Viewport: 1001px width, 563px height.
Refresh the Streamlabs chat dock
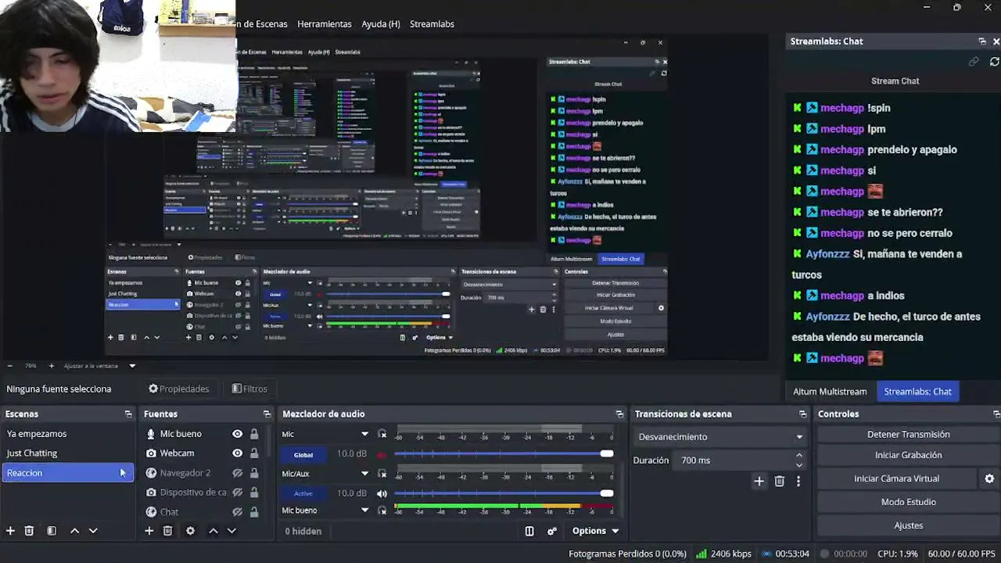coord(995,61)
